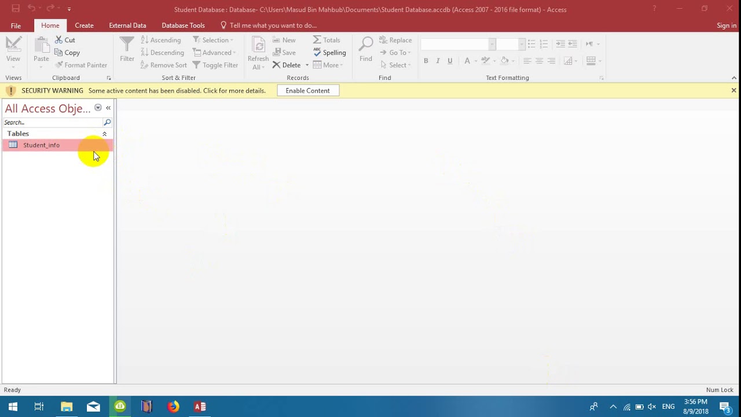
Task: Click bullets list icon
Action: (x=531, y=44)
